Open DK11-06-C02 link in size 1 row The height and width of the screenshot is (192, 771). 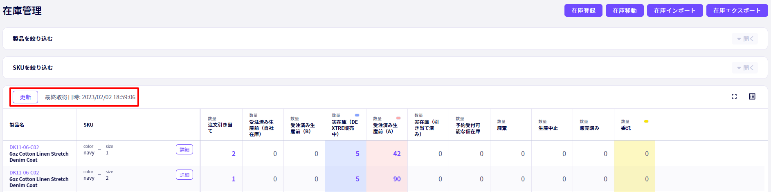(24, 147)
